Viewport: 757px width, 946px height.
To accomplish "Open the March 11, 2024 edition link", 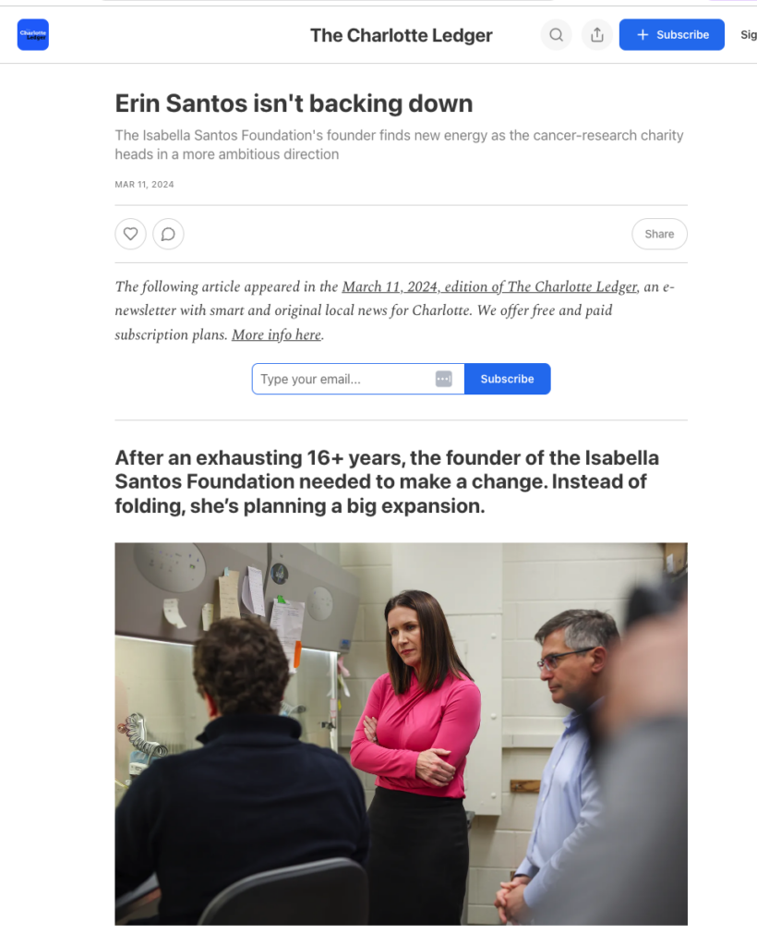I will point(490,286).
